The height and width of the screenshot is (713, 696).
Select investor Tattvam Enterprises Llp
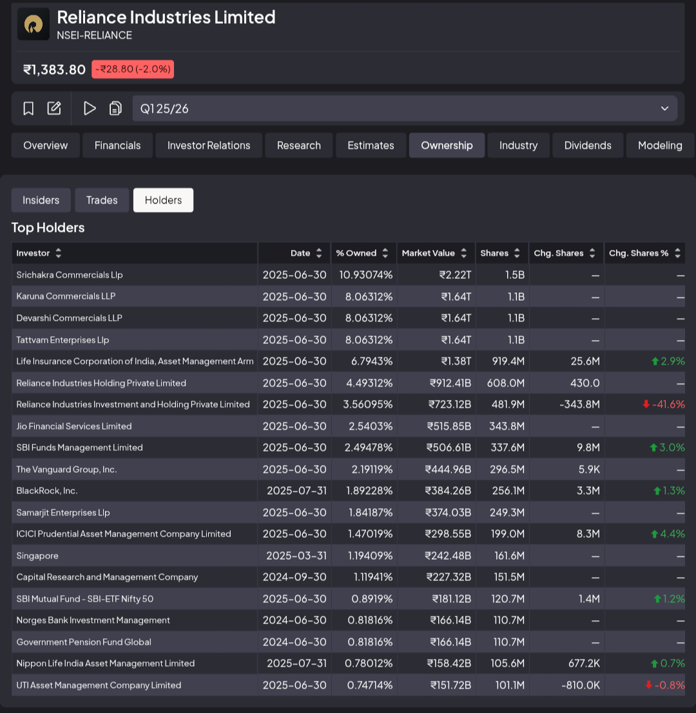tap(63, 340)
